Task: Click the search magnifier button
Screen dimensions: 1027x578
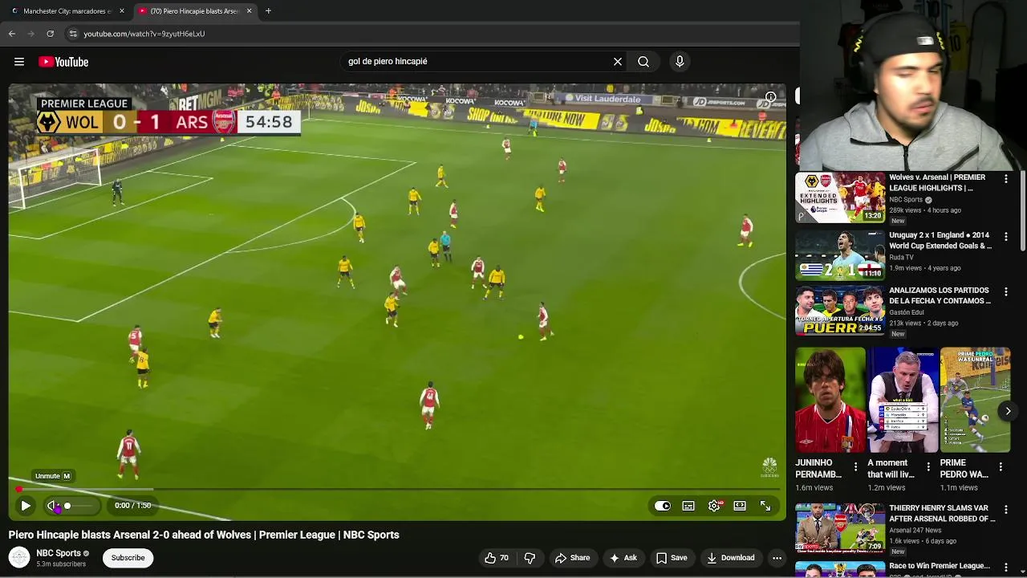Action: 643,61
